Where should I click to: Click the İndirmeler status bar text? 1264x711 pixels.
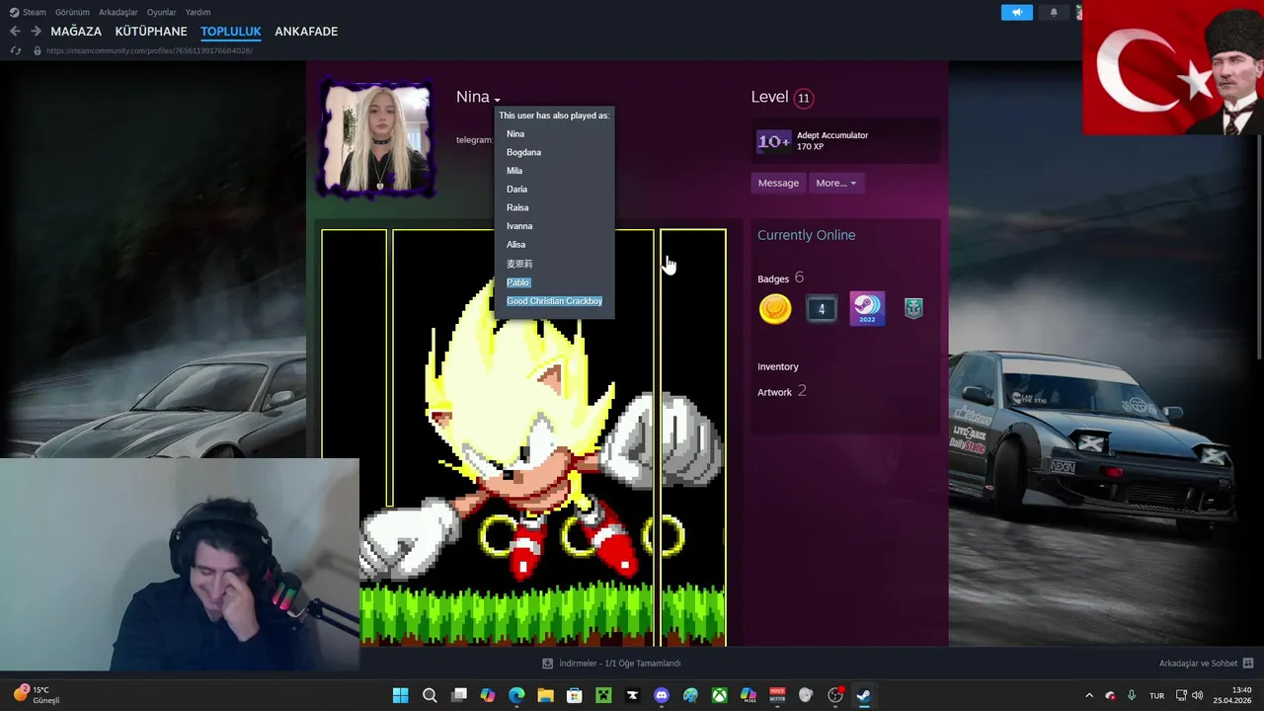620,664
